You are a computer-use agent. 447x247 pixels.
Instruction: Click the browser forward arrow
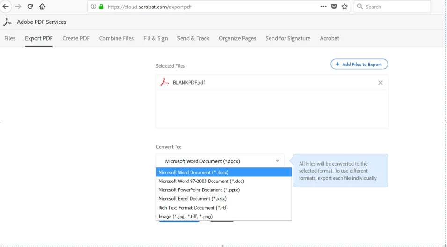(x=18, y=7)
